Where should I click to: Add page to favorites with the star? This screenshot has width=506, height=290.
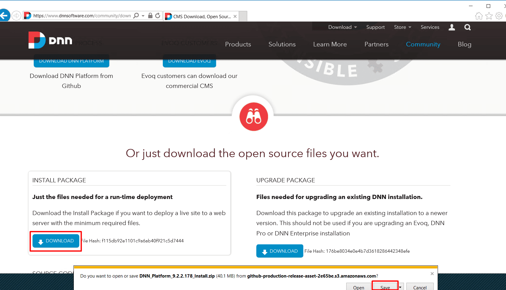(489, 16)
